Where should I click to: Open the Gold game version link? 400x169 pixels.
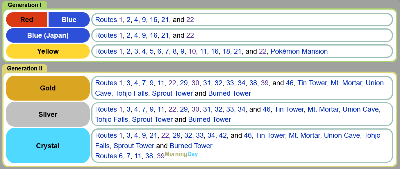(x=48, y=88)
